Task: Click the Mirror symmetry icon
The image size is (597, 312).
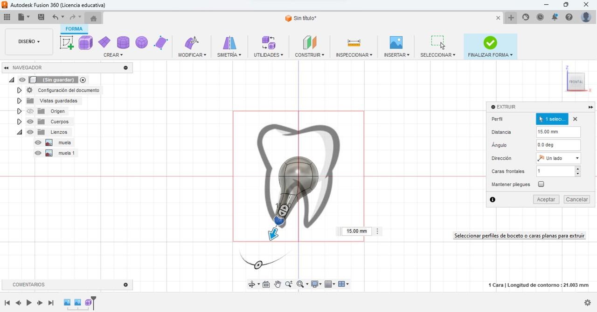Action: [229, 43]
